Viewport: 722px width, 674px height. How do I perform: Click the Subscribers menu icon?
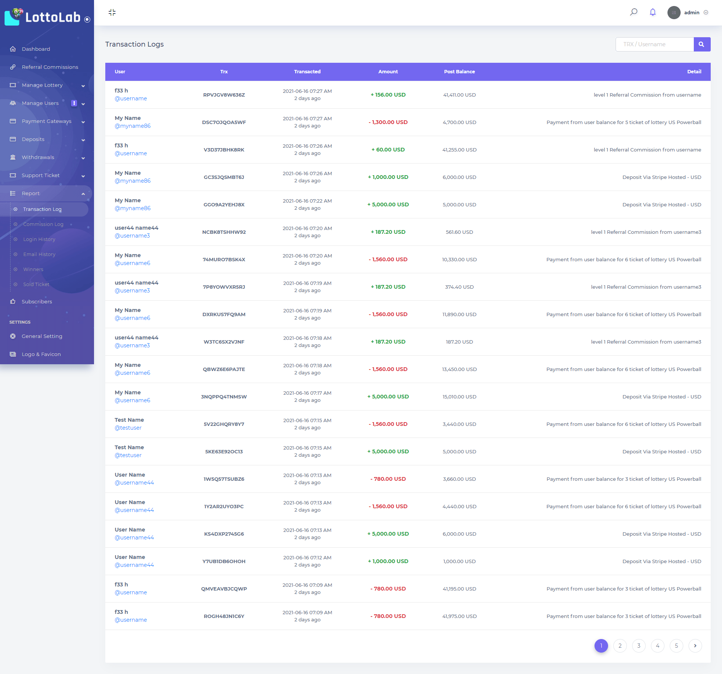13,301
